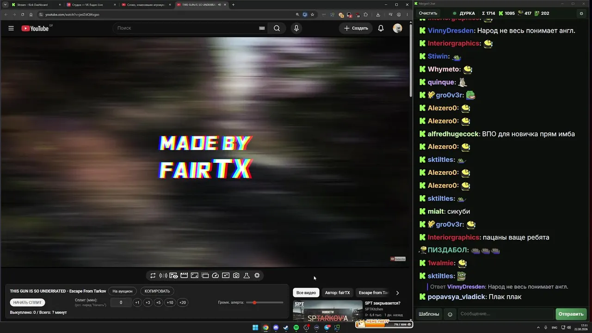The height and width of the screenshot is (333, 592).
Task: Show more filter chips with right chevron
Action: click(397, 293)
